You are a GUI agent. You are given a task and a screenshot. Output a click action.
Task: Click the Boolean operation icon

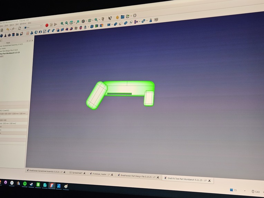[116, 24]
